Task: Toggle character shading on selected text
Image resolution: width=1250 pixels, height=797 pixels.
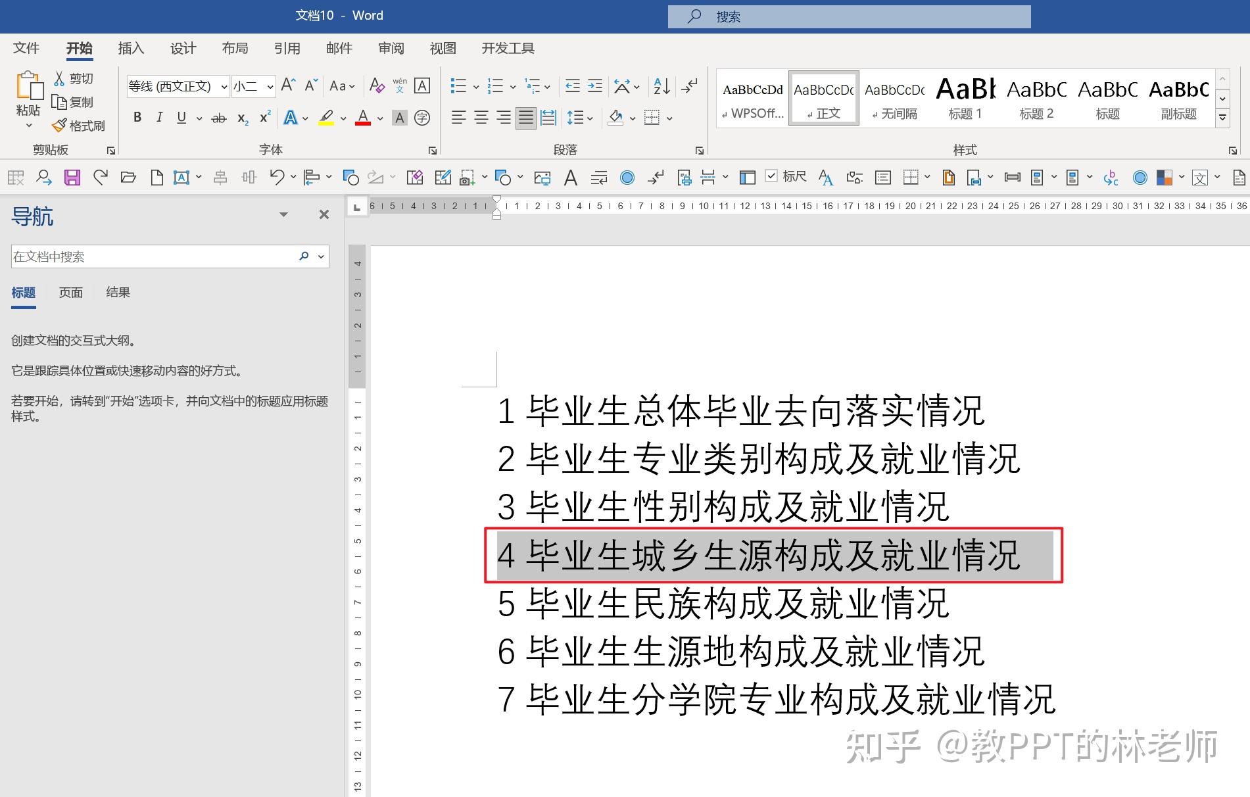Action: pos(399,118)
